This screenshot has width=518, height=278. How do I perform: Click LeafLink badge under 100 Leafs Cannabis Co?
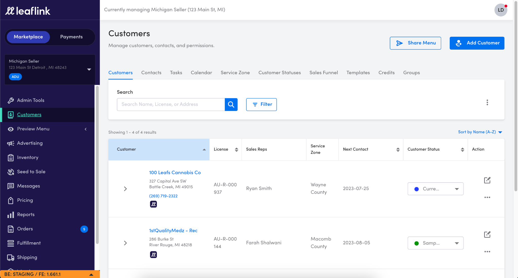pyautogui.click(x=153, y=204)
